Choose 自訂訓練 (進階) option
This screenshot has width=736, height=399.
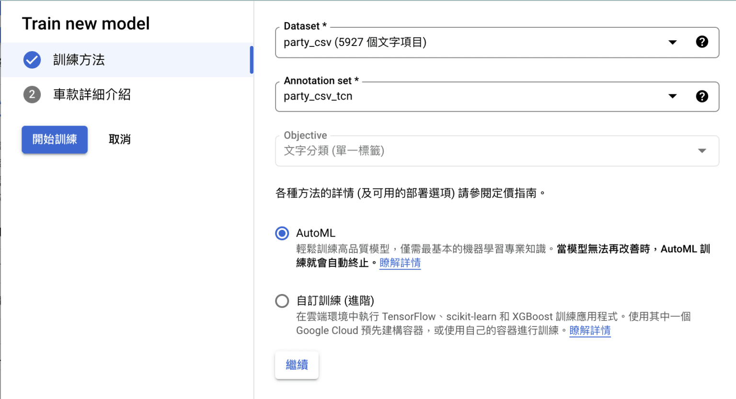pyautogui.click(x=282, y=301)
